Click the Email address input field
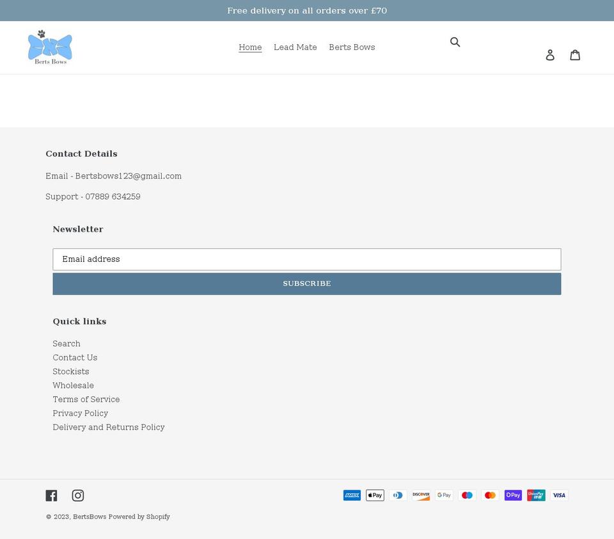The image size is (614, 539). tap(307, 259)
